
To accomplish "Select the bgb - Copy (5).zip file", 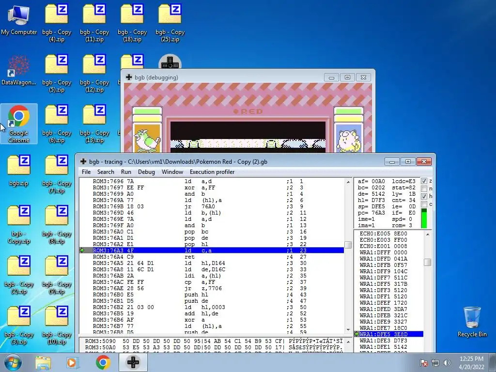I will point(57,74).
